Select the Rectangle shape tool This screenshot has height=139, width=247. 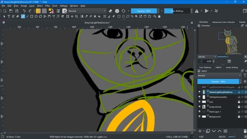32,16
